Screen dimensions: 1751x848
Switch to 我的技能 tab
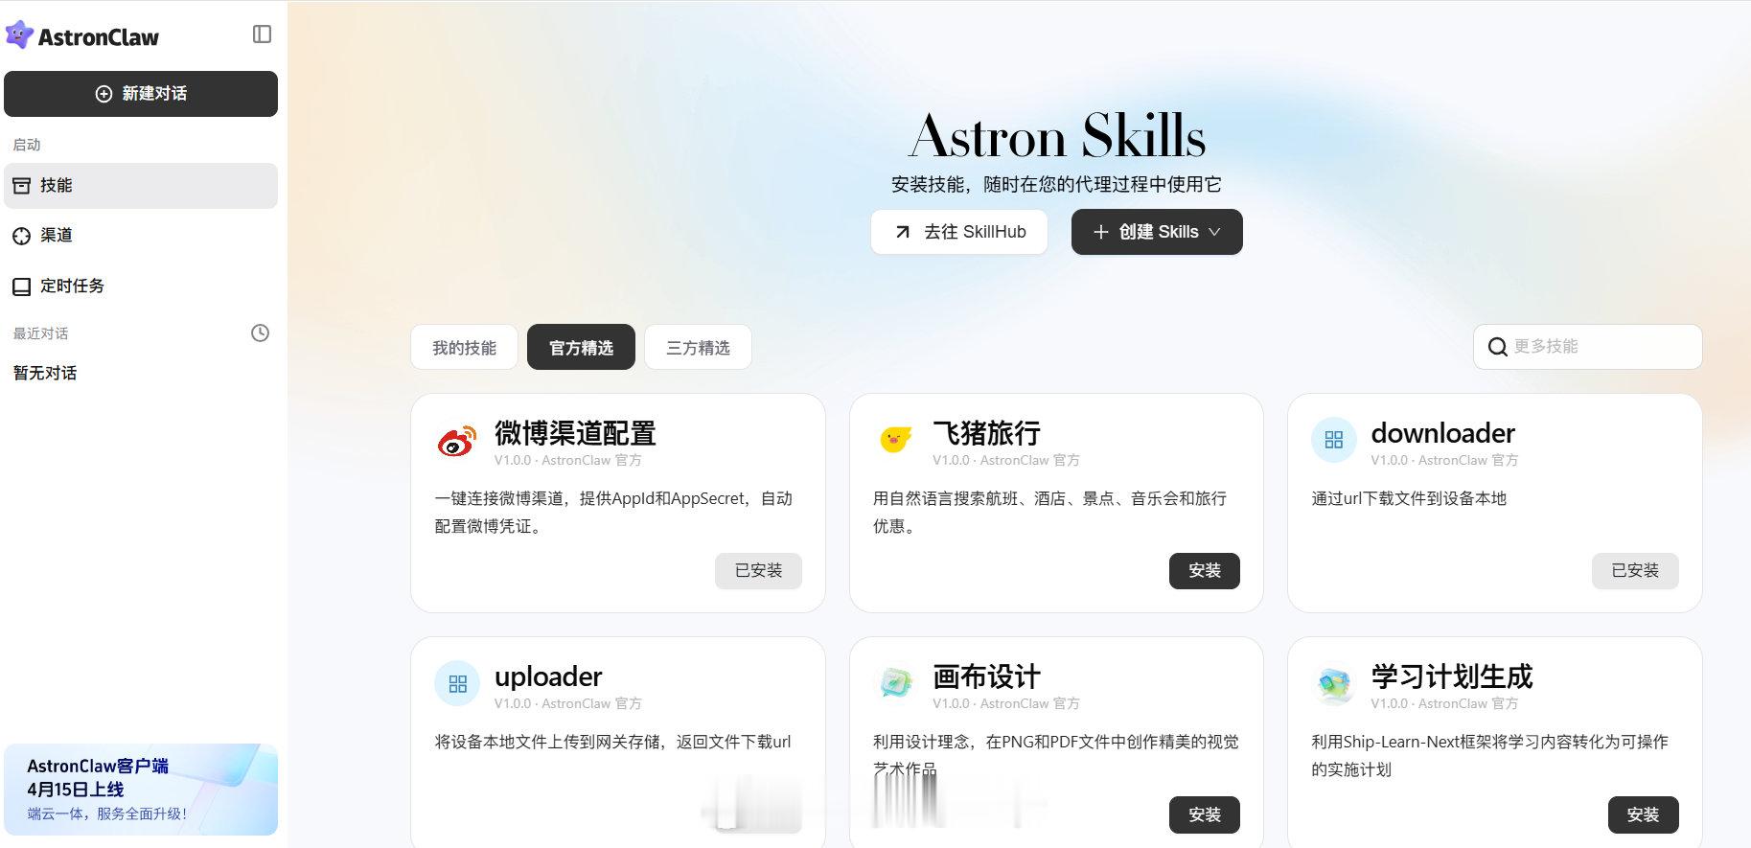point(464,347)
